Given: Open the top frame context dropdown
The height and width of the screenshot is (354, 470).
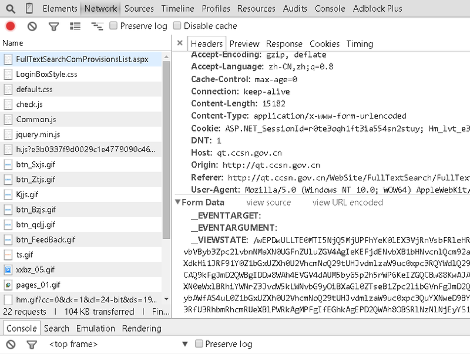Looking at the screenshot, I should pyautogui.click(x=184, y=344).
